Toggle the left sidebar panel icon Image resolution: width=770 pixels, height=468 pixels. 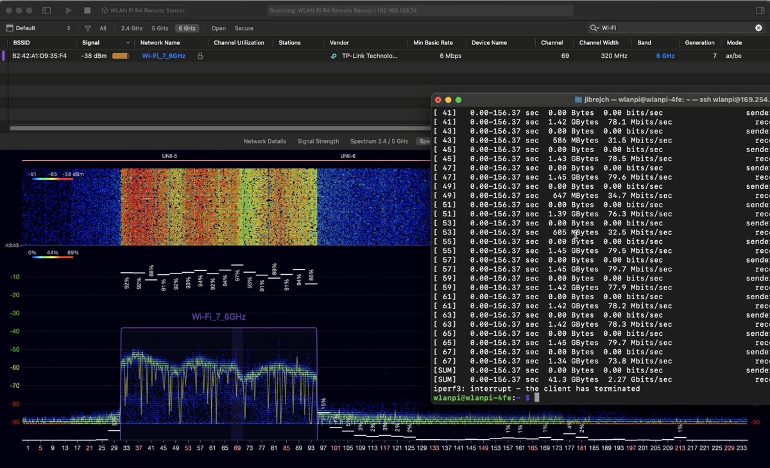coord(46,10)
